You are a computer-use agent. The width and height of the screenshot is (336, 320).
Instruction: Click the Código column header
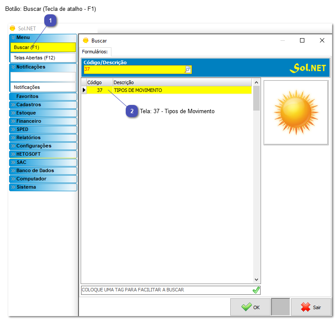(x=100, y=82)
